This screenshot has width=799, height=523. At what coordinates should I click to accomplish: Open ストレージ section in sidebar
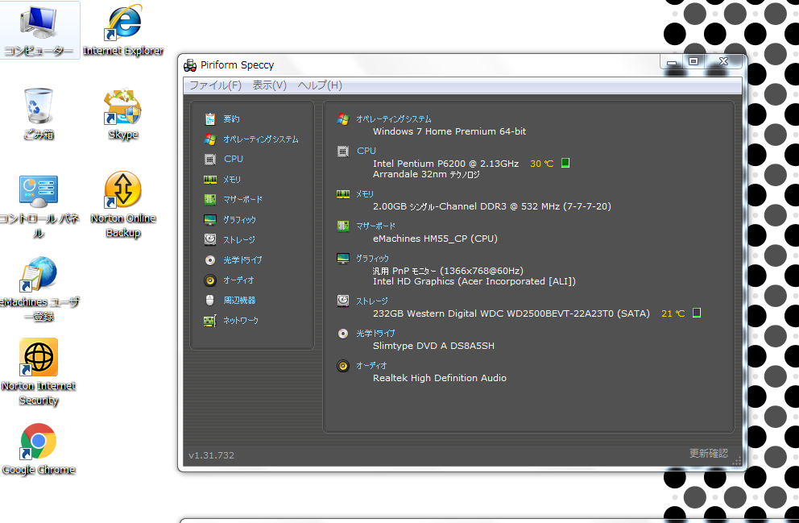(239, 239)
